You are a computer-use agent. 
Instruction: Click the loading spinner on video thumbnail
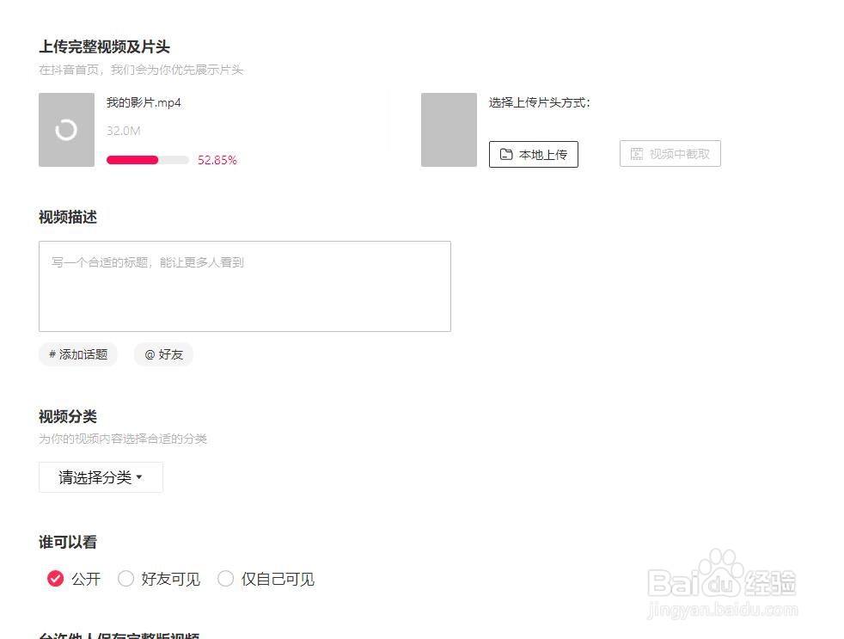66,130
